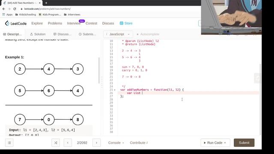The width and height of the screenshot is (274, 154).
Task: Click the '7 -> 0 -> 8' comment line
Action: 131,77
